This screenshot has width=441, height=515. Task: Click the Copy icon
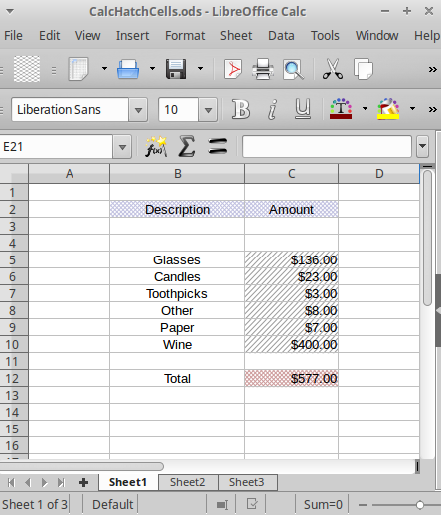[364, 69]
